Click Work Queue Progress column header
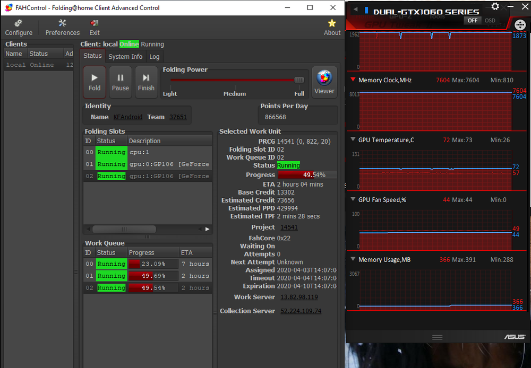 point(153,252)
